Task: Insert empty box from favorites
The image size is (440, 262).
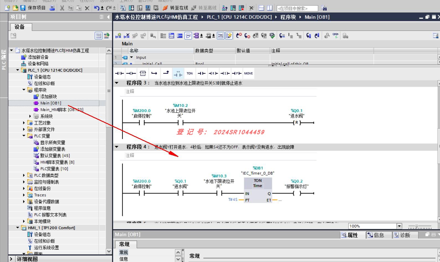Action: click(x=143, y=73)
